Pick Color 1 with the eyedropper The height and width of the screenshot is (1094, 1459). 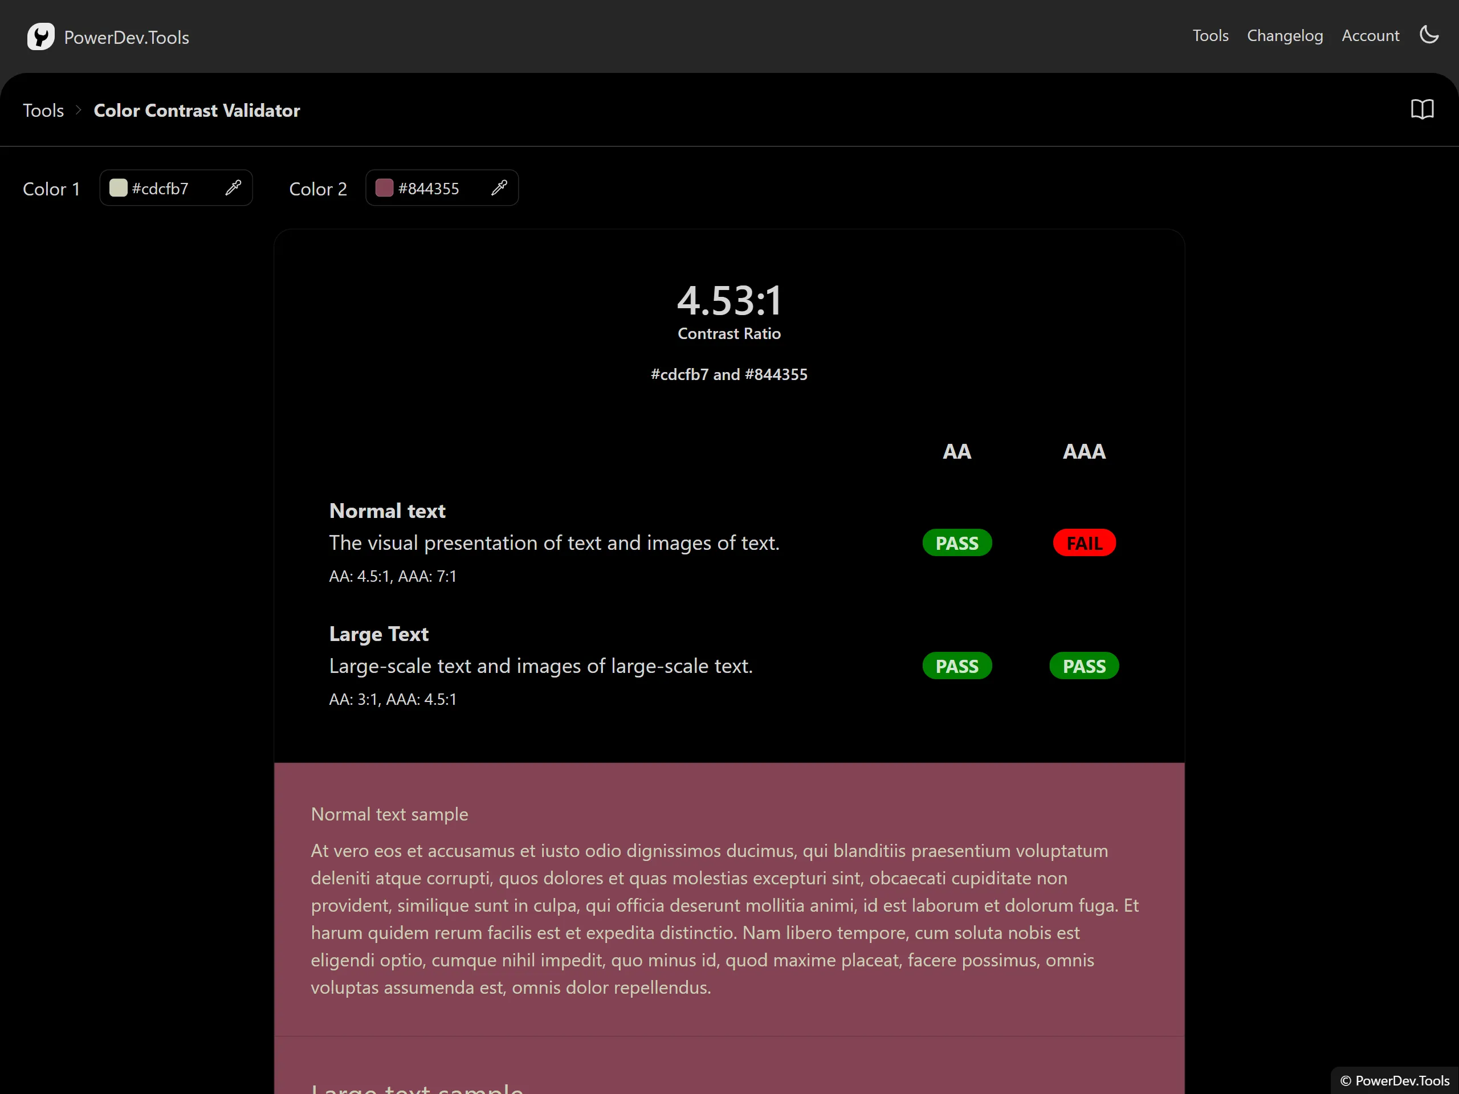tap(234, 188)
